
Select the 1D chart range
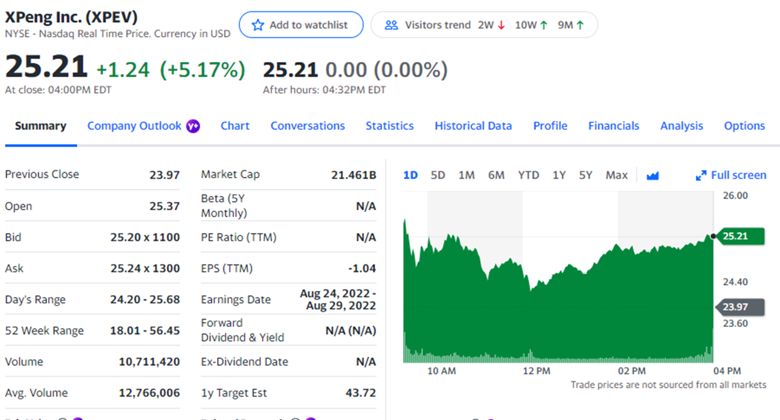(410, 175)
